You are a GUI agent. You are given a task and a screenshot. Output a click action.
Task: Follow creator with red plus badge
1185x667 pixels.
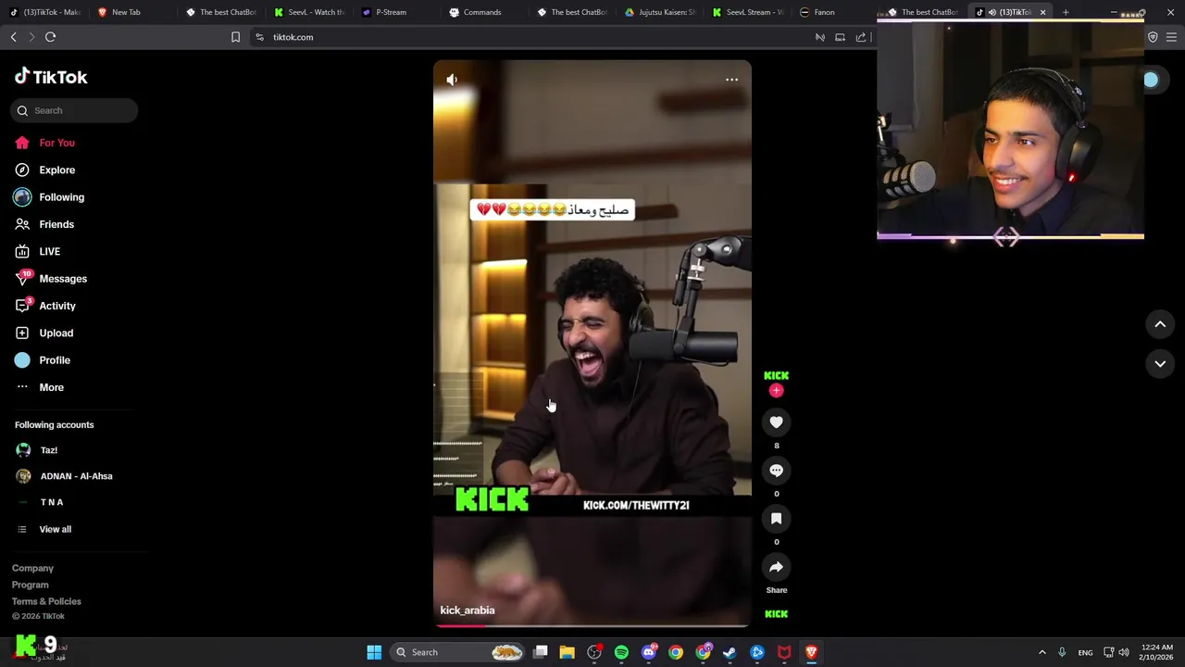pyautogui.click(x=776, y=390)
